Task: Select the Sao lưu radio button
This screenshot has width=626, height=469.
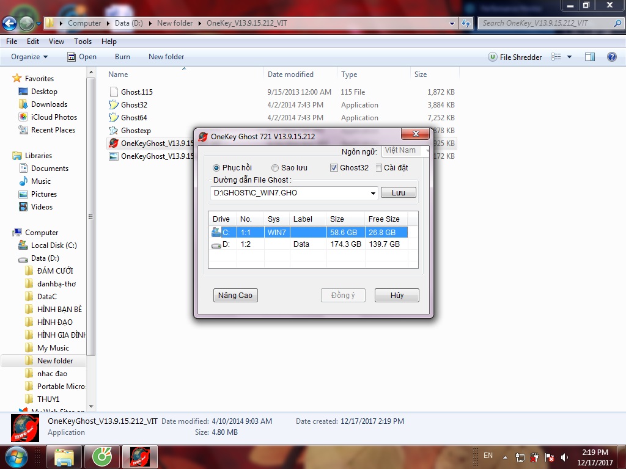Action: (275, 168)
